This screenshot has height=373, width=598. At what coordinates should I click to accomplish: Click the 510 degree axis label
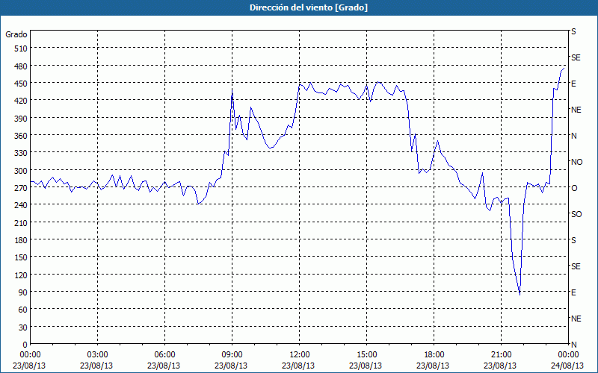pyautogui.click(x=21, y=48)
